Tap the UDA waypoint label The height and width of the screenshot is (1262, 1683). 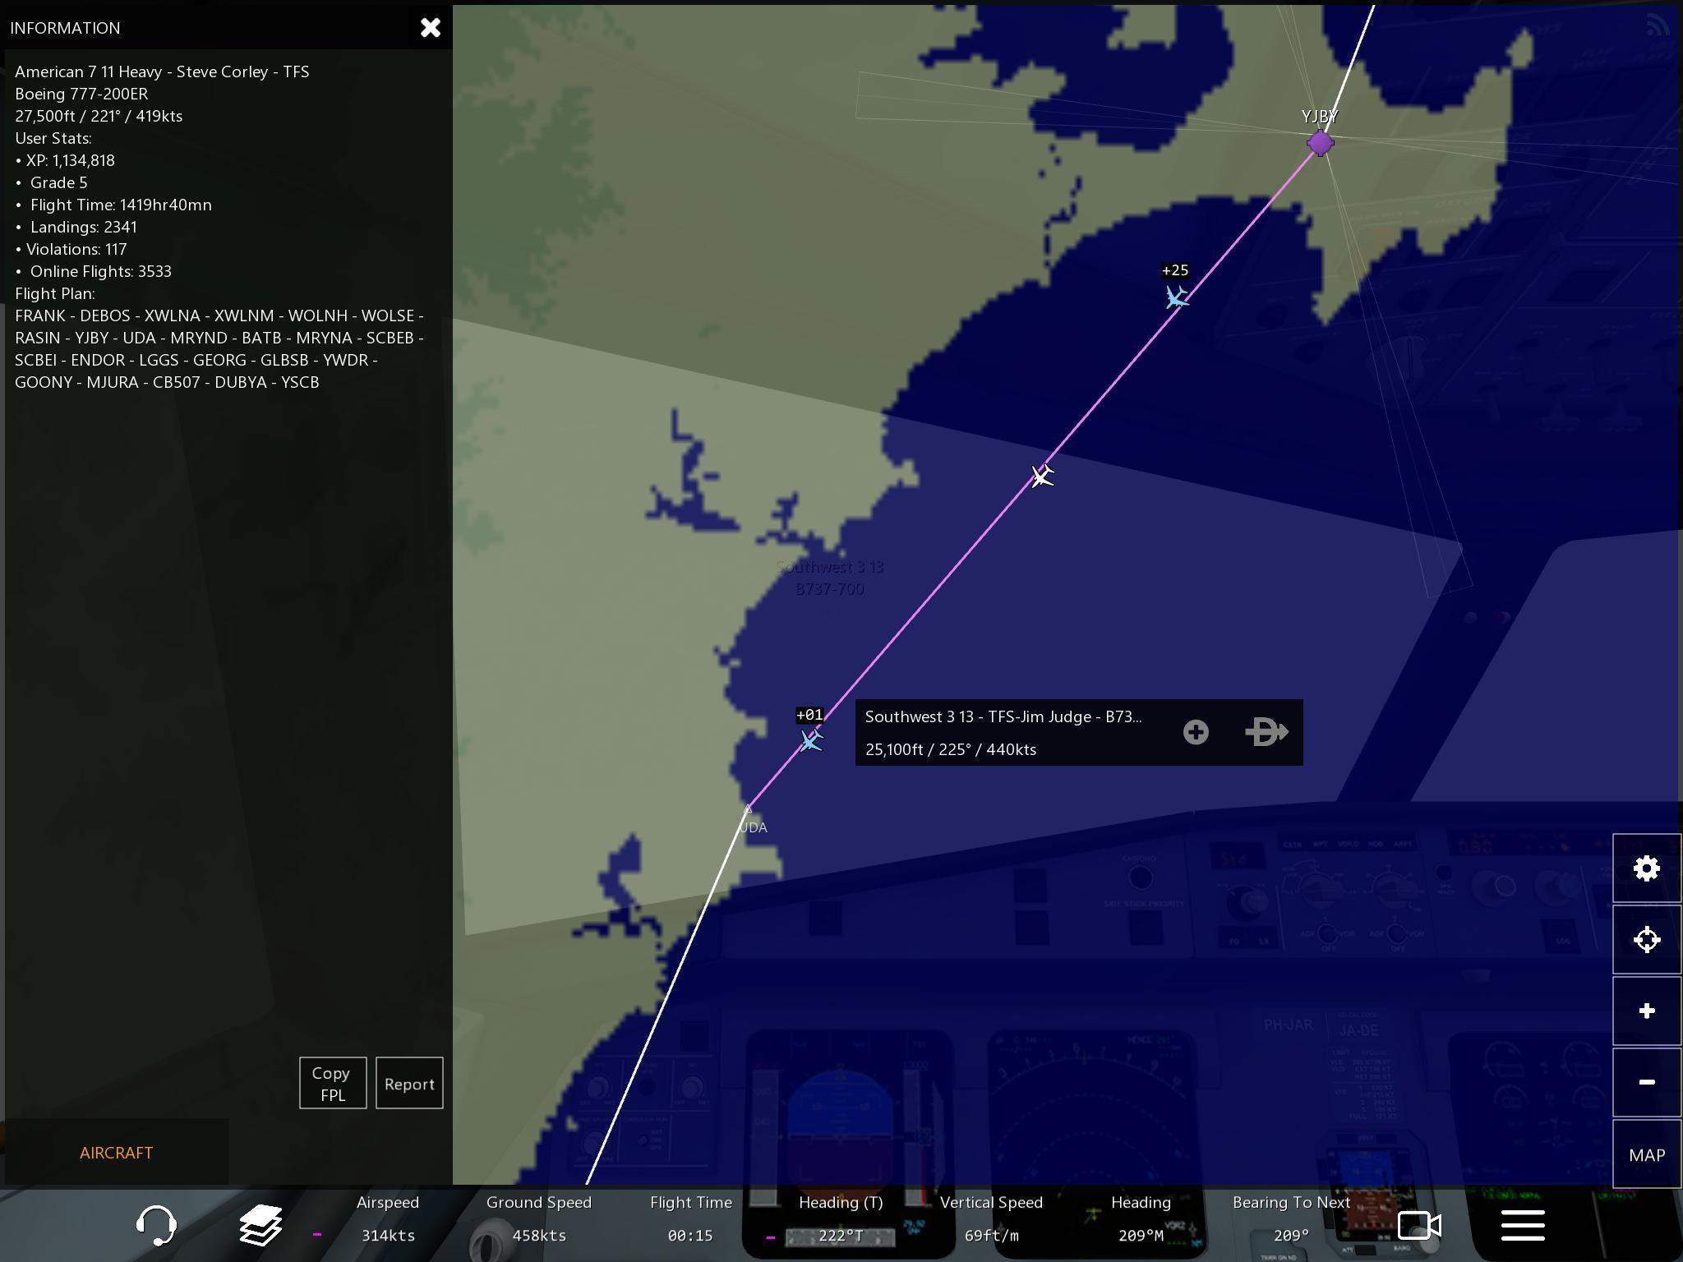(x=753, y=827)
